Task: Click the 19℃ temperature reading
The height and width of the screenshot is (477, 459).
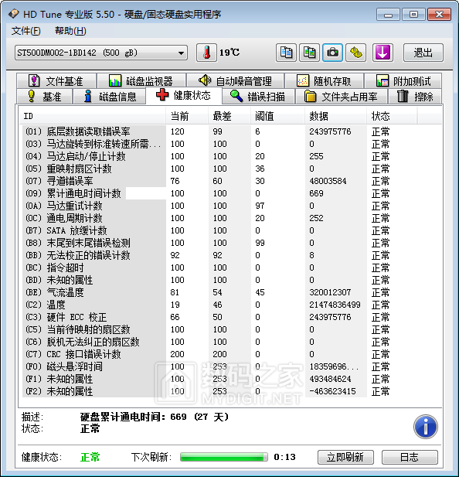Action: [x=229, y=53]
